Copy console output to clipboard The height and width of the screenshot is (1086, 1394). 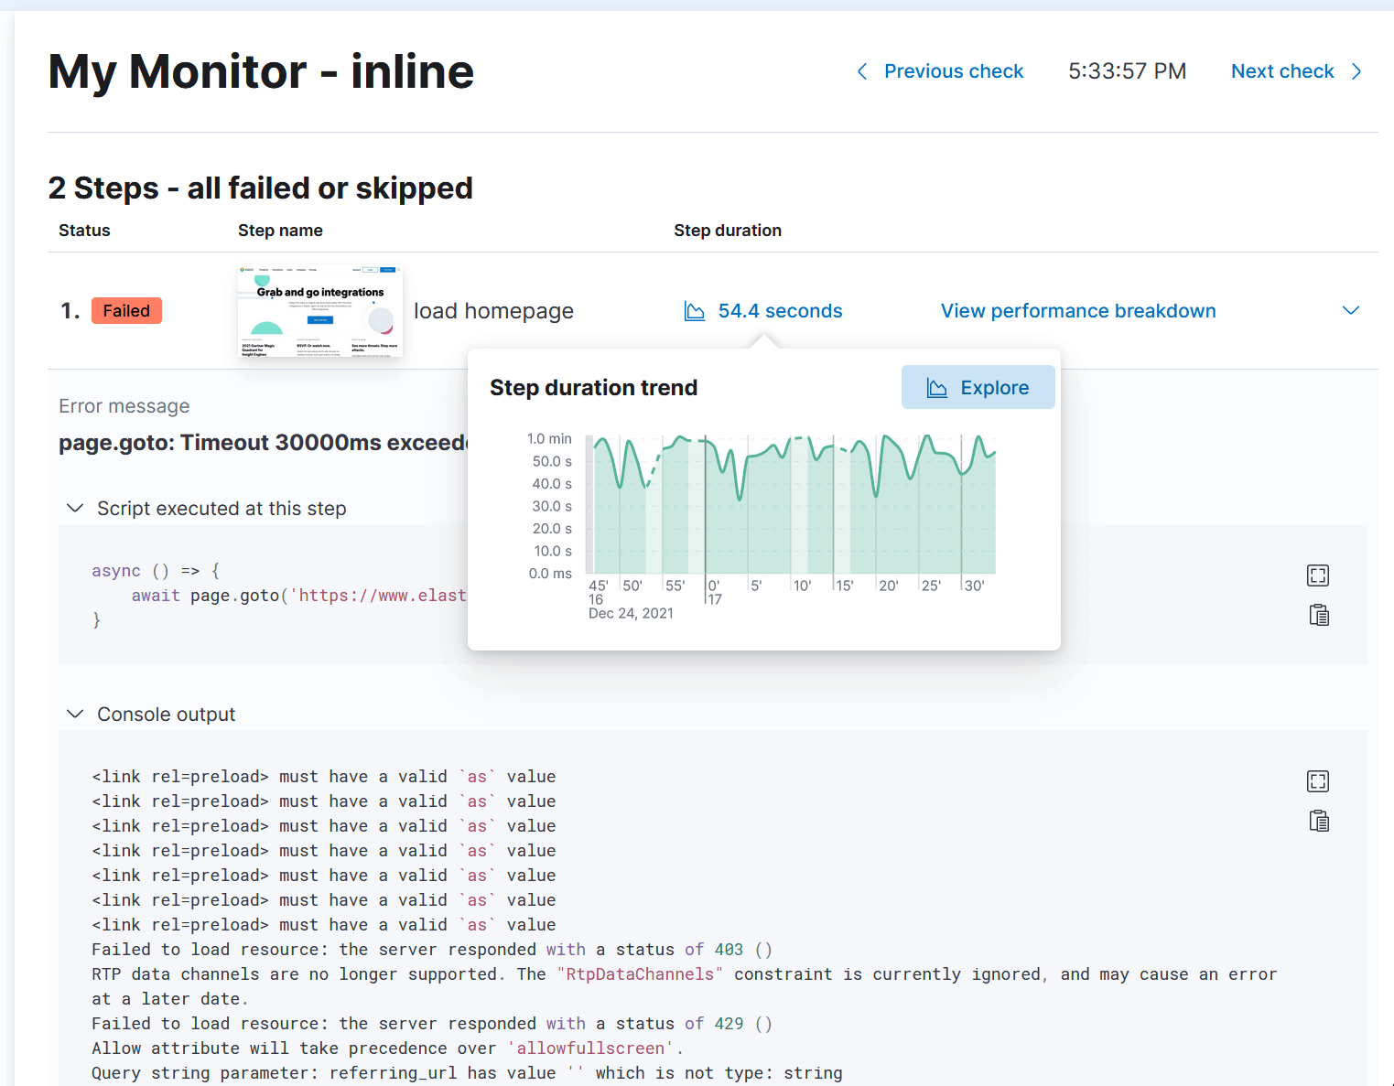pos(1318,821)
